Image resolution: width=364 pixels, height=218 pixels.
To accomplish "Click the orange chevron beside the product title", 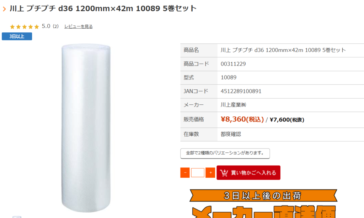I will (x=4, y=9).
